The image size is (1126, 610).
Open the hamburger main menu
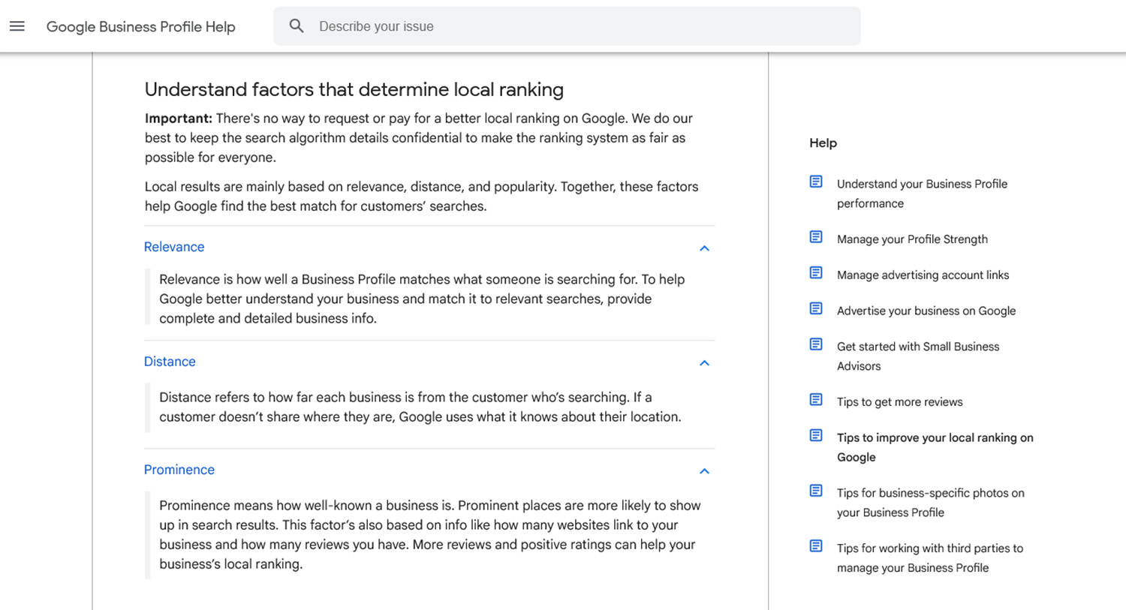click(17, 26)
